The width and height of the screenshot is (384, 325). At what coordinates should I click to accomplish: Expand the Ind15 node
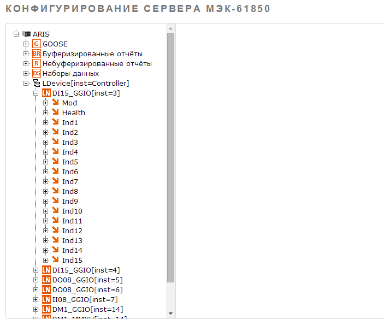coord(45,260)
